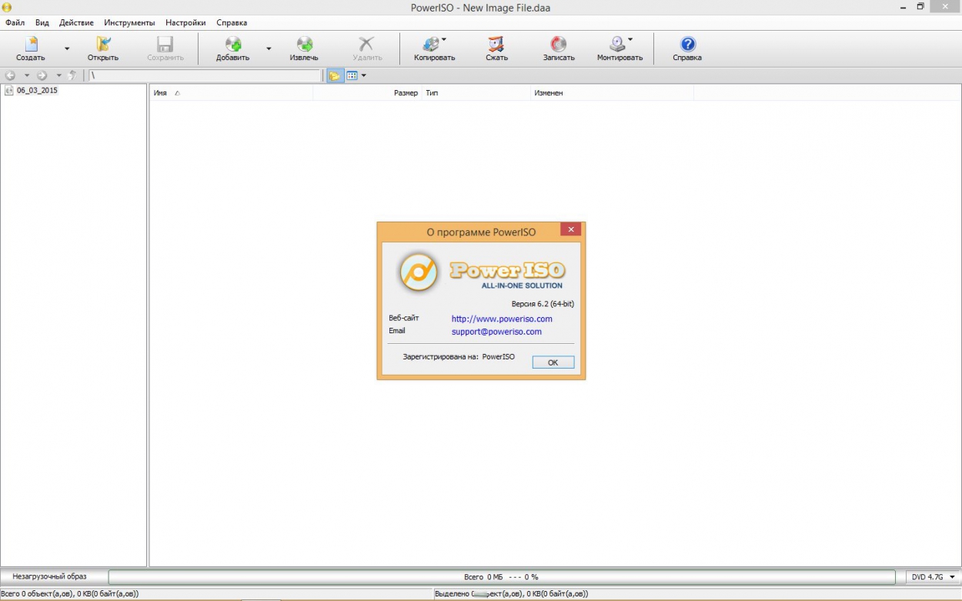Click the Зарегистрирована на: PowerISO text
Viewport: 962px width, 601px height.
pos(459,357)
